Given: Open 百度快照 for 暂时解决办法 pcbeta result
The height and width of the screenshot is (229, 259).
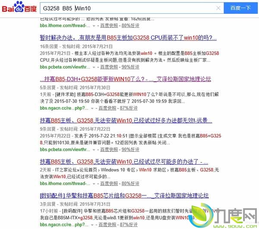Looking at the screenshot, I should (109, 67).
